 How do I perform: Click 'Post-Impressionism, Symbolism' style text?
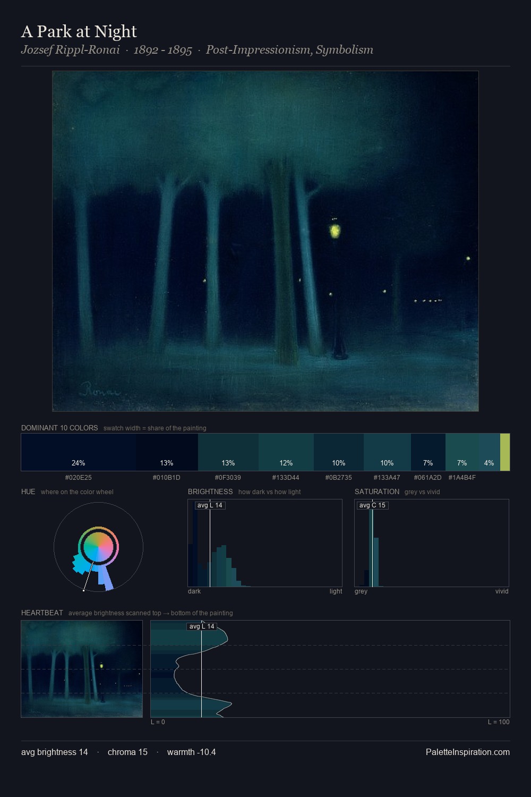(x=289, y=50)
